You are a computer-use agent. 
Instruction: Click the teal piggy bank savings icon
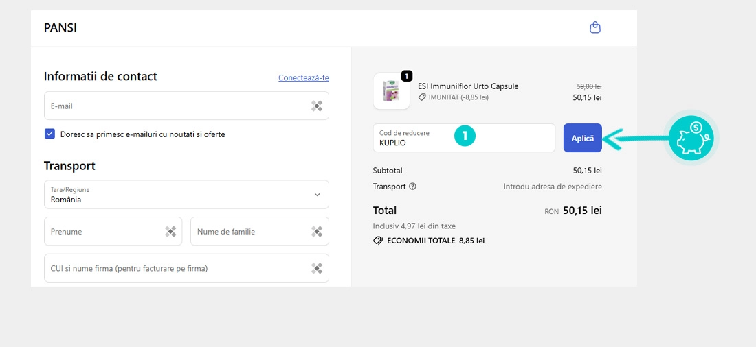coord(691,137)
